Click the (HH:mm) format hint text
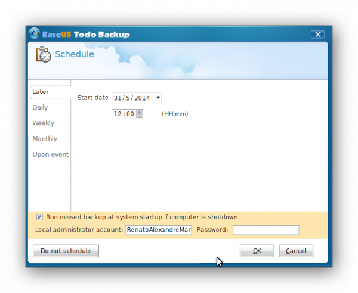This screenshot has height=293, width=358. click(x=175, y=114)
